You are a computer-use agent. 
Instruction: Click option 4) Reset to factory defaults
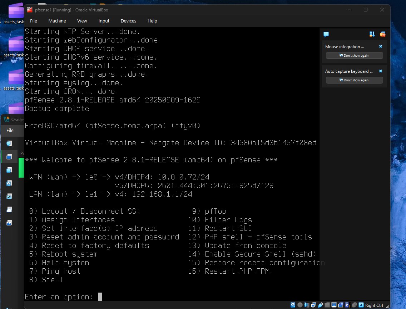(x=89, y=245)
